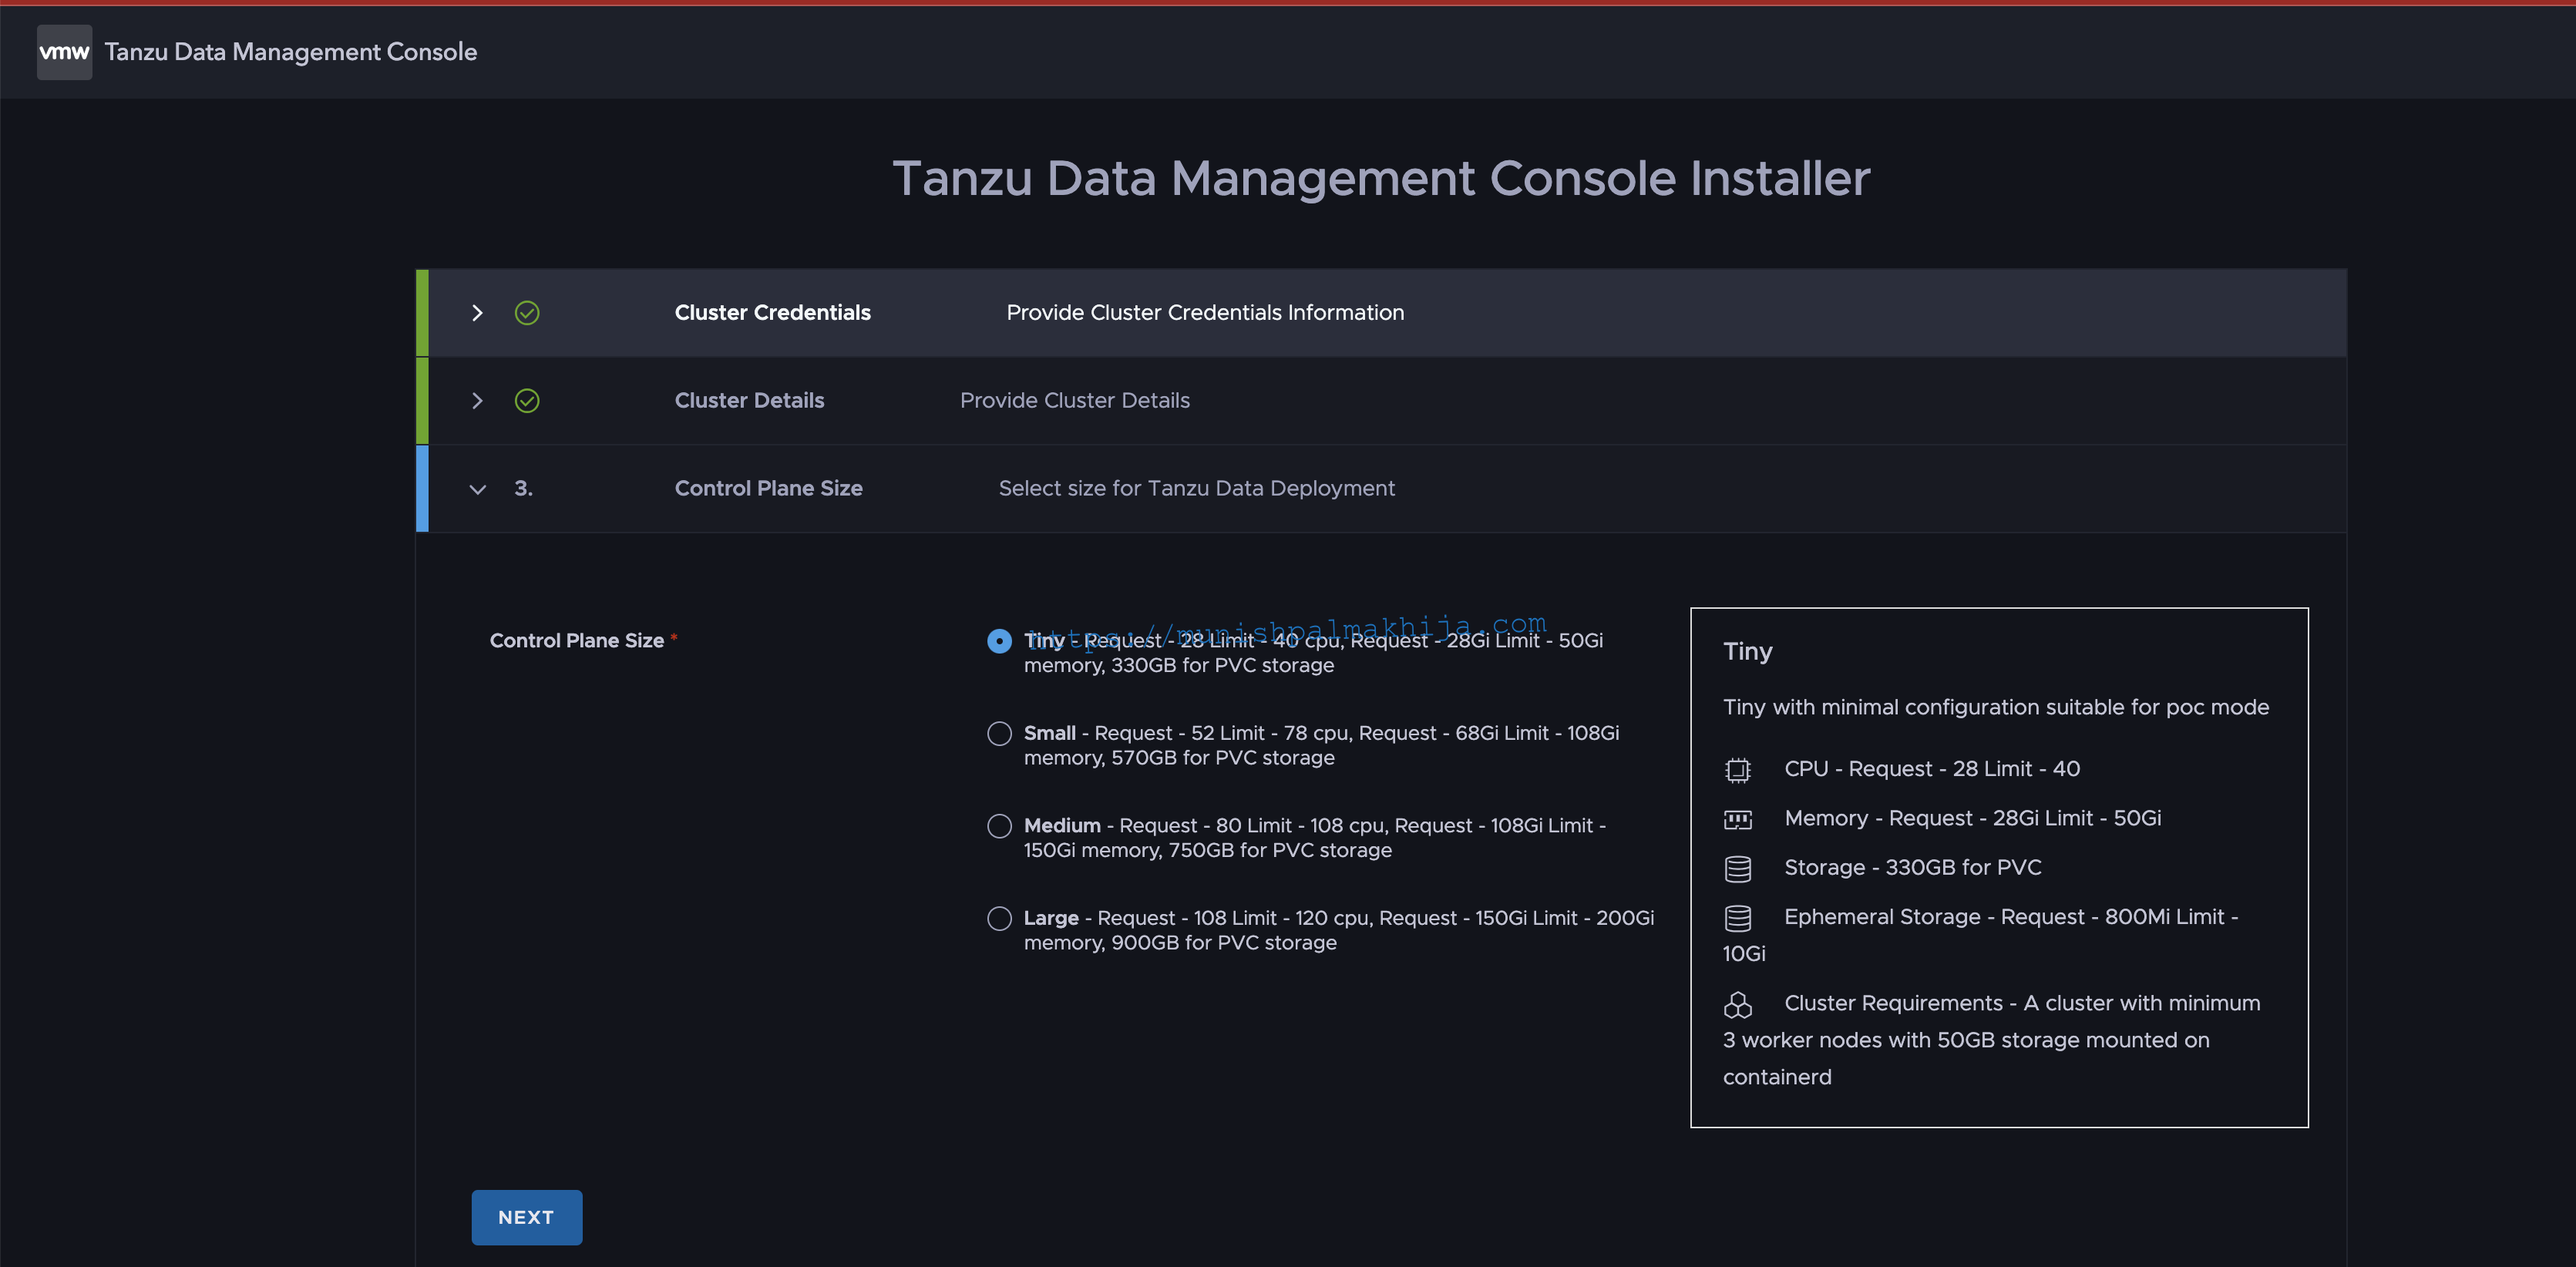Click Medium option's 750GB PVC storage text
The width and height of the screenshot is (2576, 1267).
coord(1280,851)
